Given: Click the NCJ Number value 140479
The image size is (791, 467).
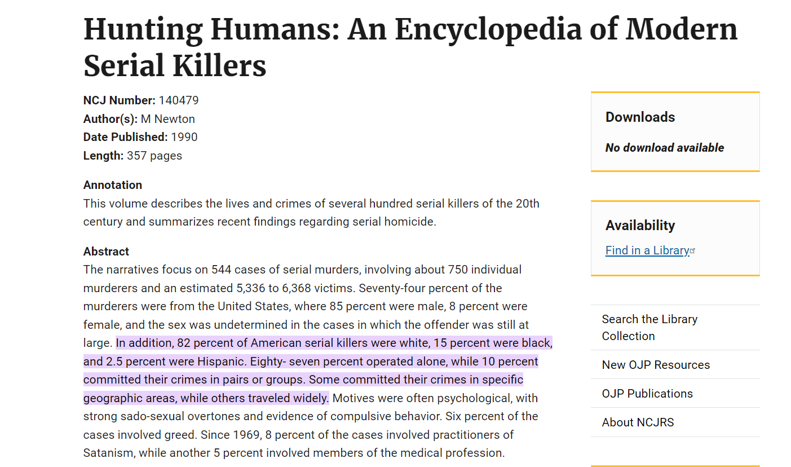Looking at the screenshot, I should (179, 100).
